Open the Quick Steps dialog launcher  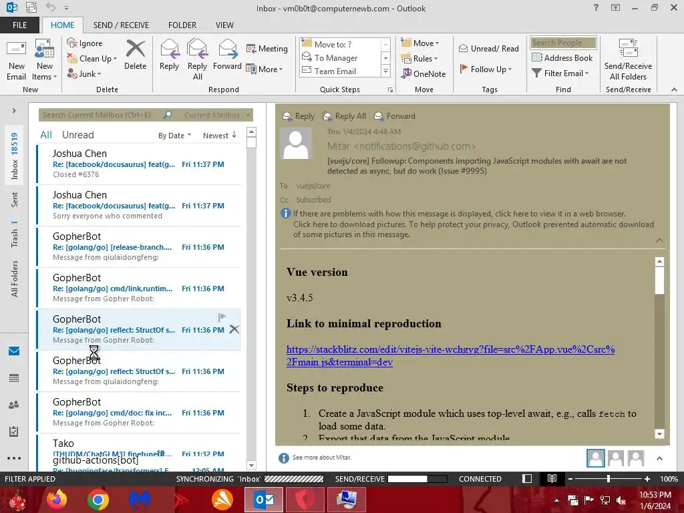pos(390,90)
